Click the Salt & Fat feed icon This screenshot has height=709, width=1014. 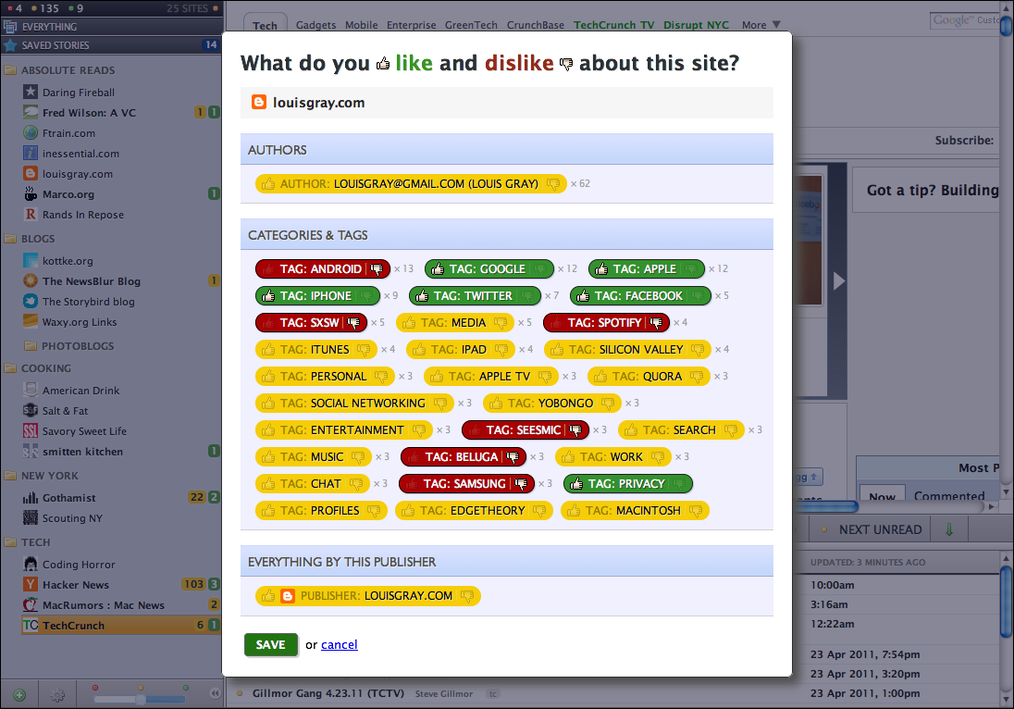click(x=31, y=410)
